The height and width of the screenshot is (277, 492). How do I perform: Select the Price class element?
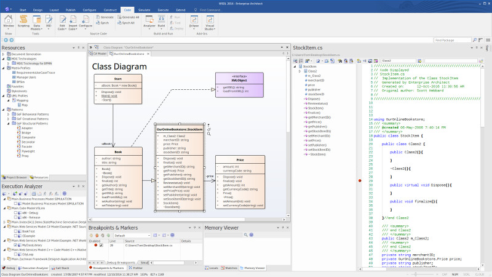240,182
